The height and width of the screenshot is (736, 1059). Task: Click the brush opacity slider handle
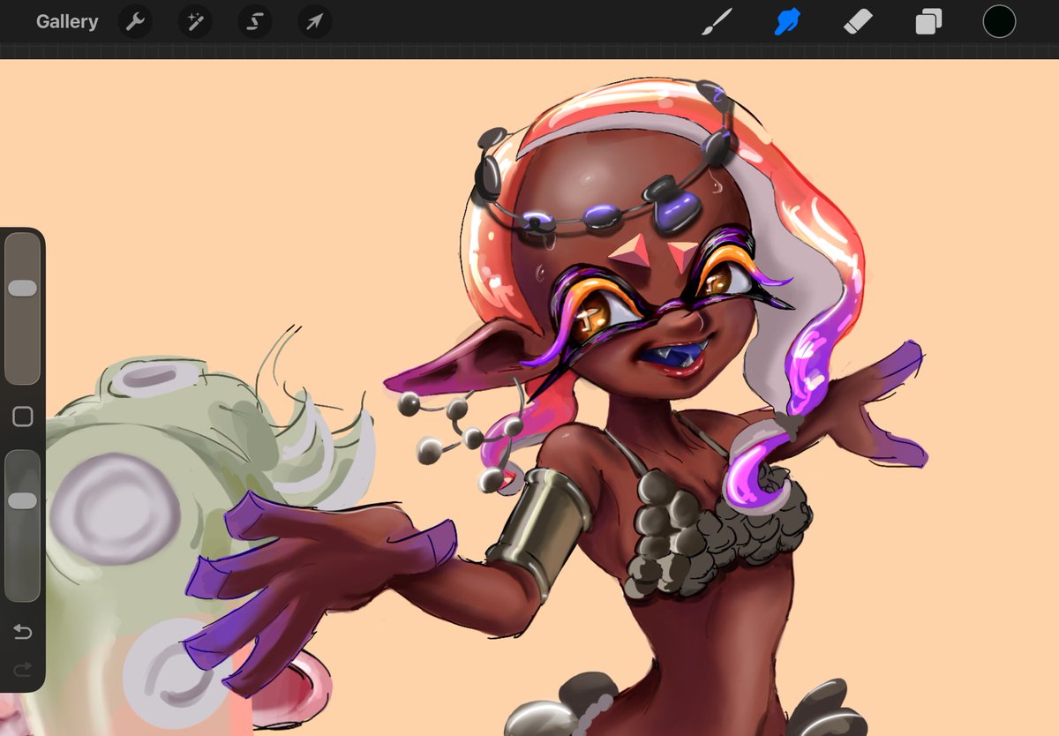tap(22, 501)
